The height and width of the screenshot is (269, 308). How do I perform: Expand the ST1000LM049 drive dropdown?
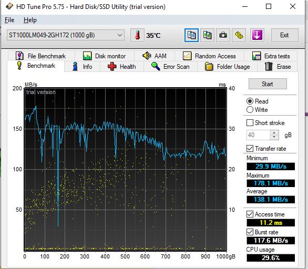coord(66,35)
